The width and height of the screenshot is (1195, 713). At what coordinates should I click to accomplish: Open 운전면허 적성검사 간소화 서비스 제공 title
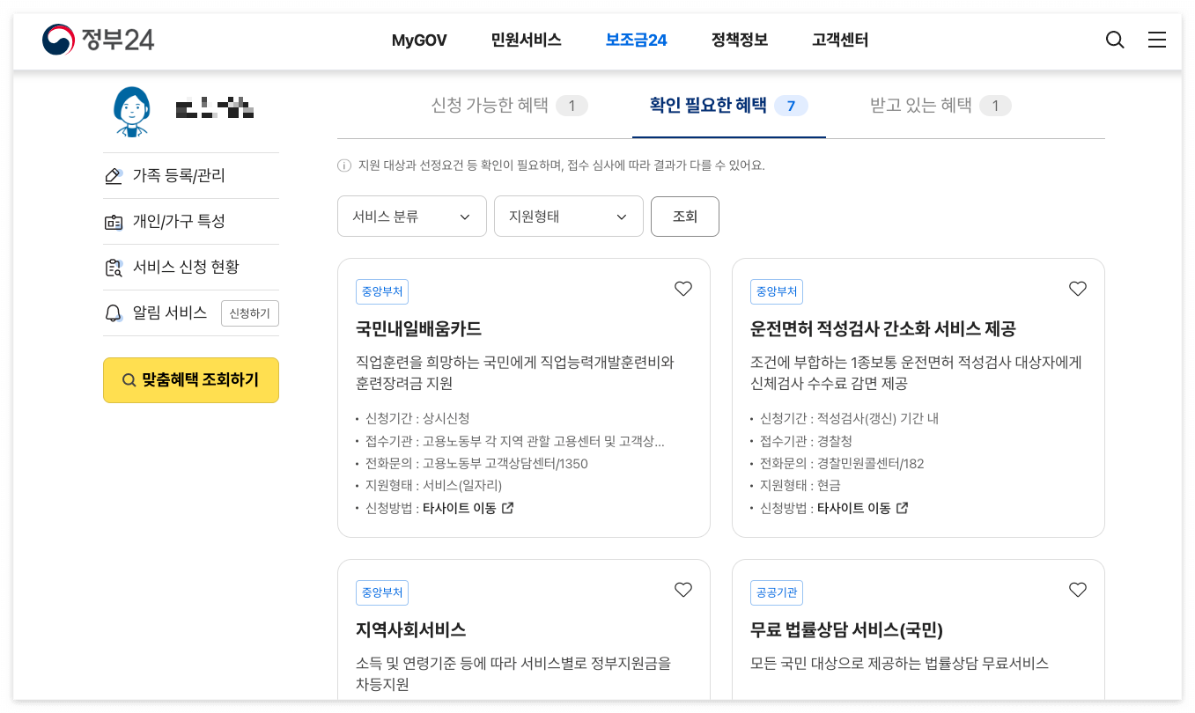[883, 329]
